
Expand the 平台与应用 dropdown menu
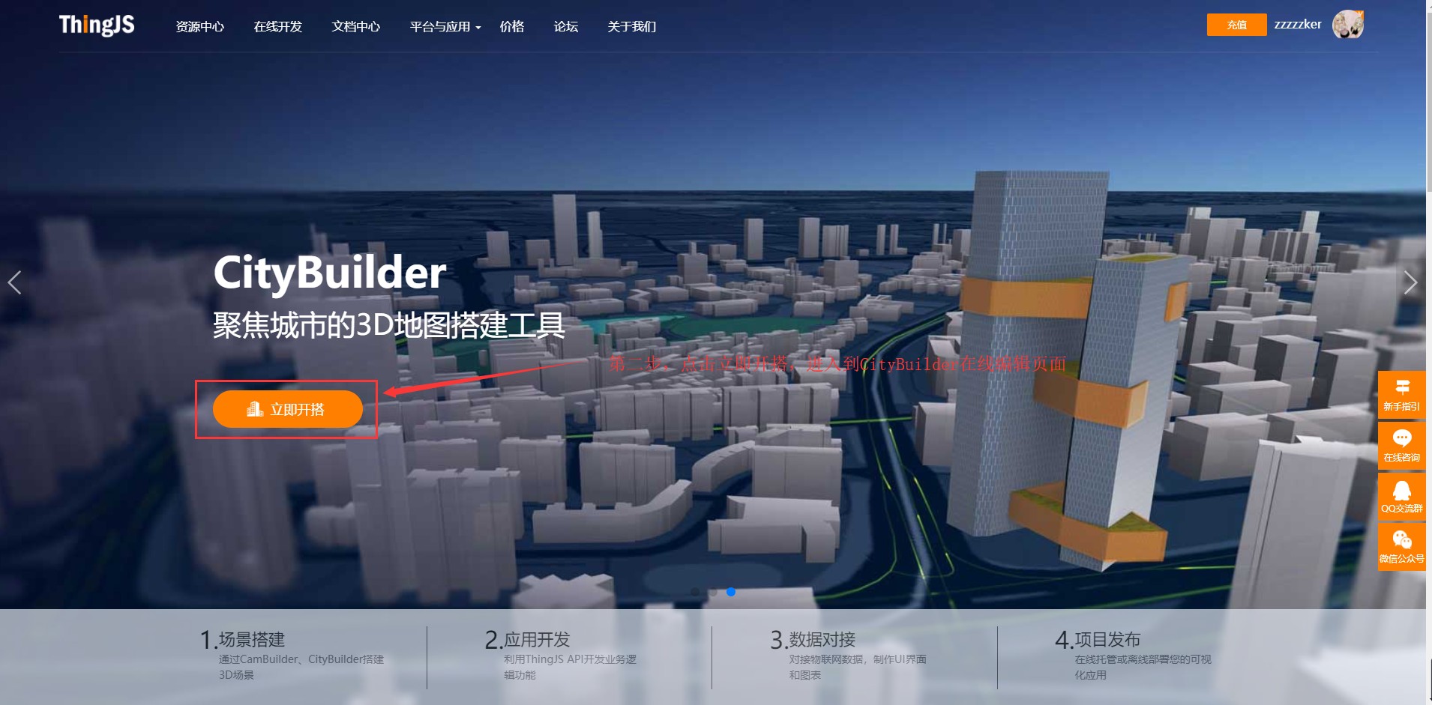click(x=445, y=26)
